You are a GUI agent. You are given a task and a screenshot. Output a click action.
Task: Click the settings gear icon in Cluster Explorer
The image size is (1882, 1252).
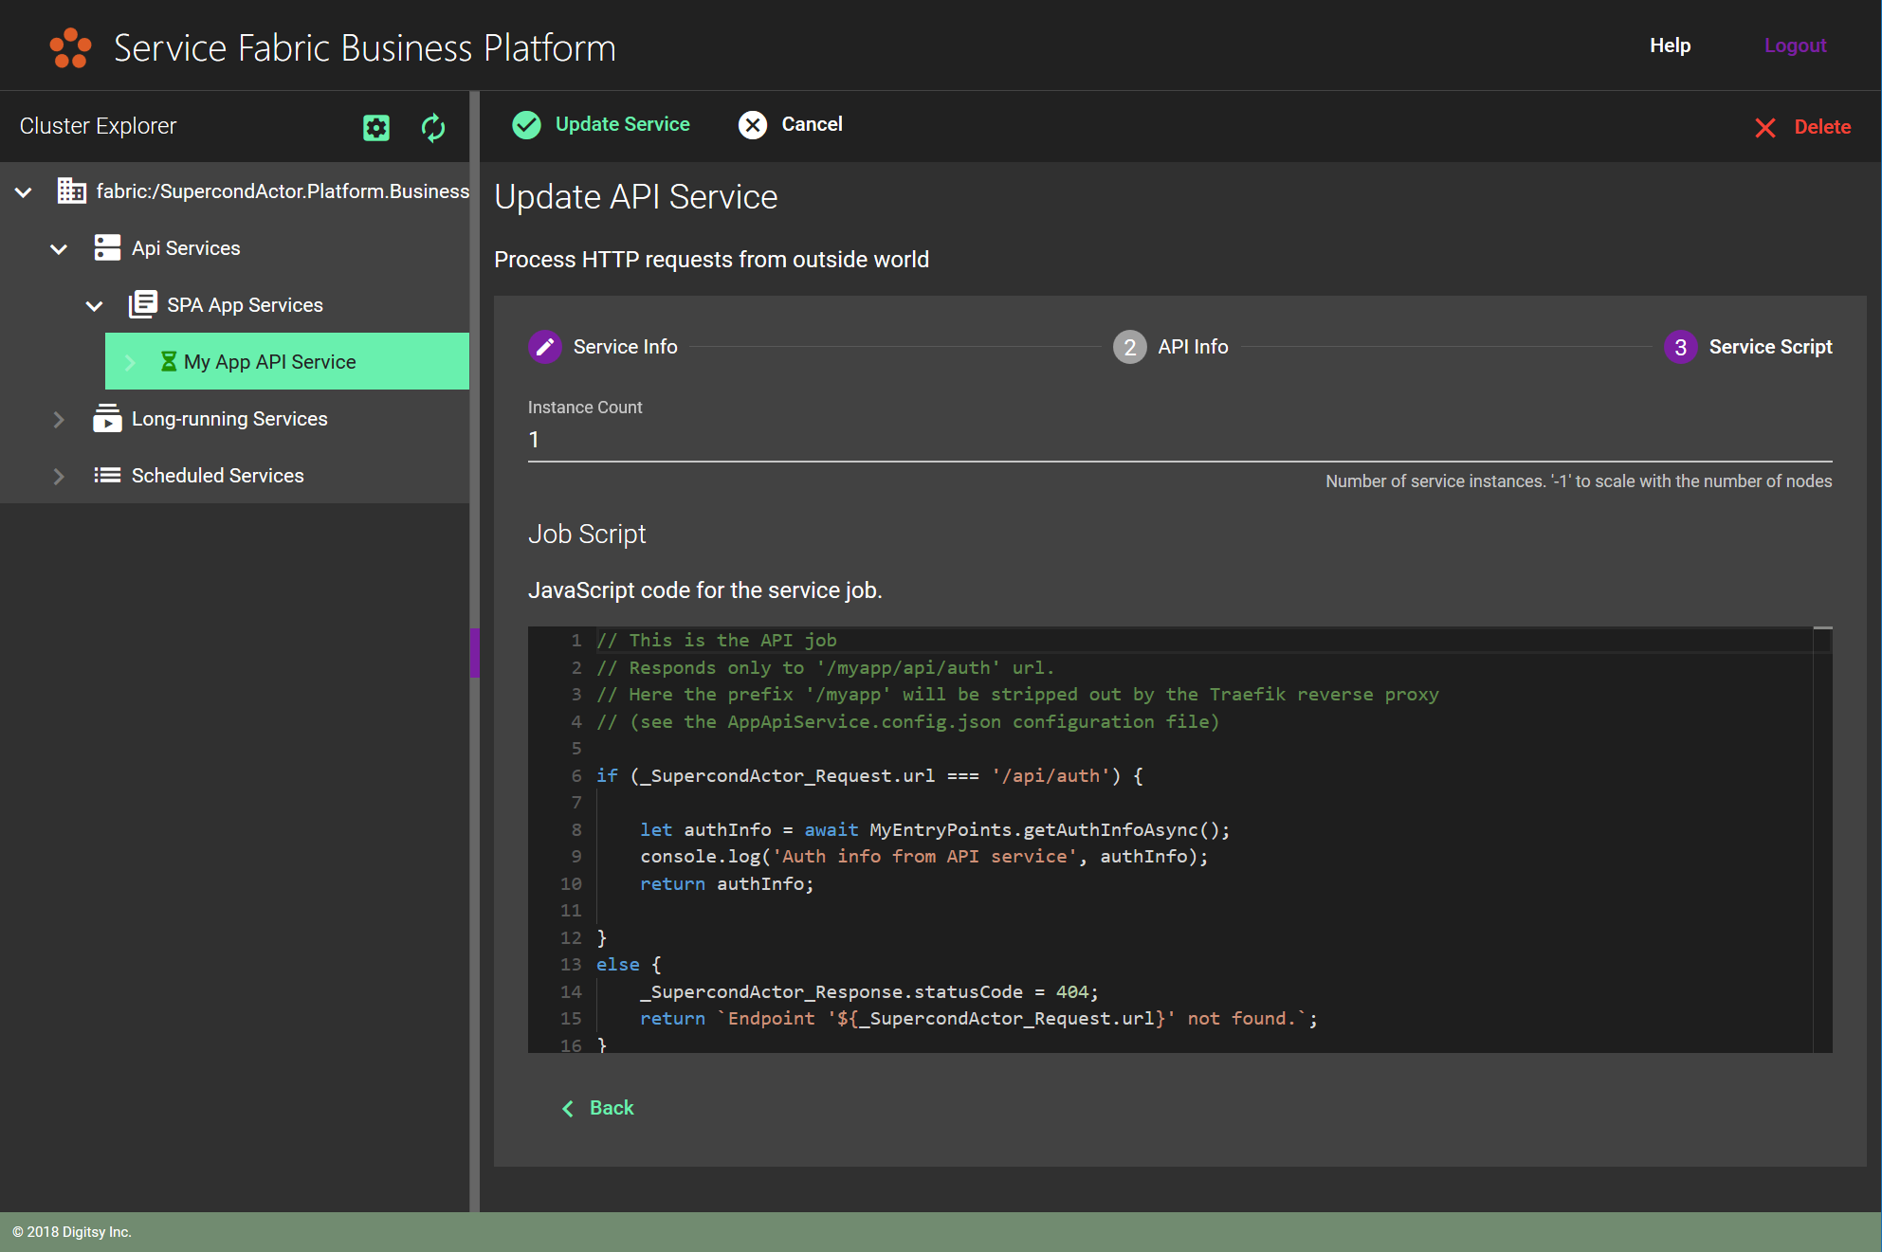[377, 127]
